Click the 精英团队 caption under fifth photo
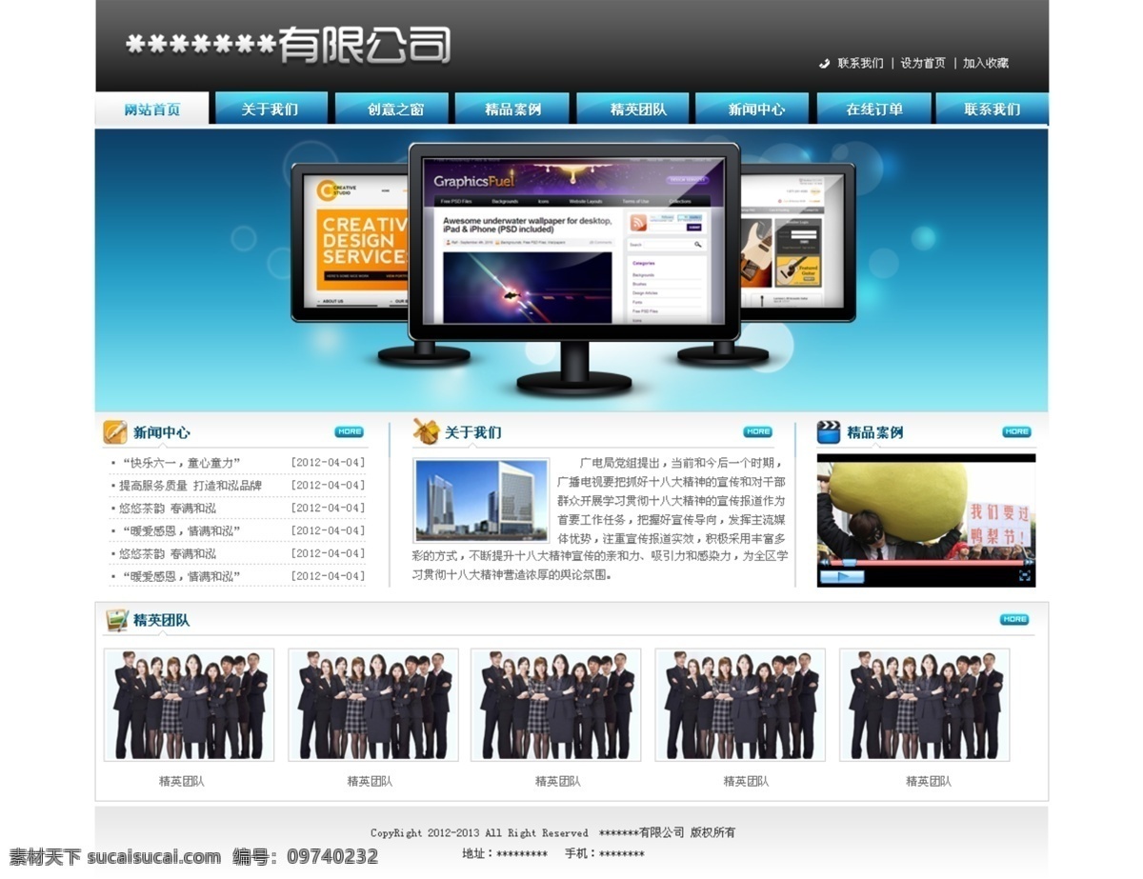The width and height of the screenshot is (1143, 879). (929, 782)
